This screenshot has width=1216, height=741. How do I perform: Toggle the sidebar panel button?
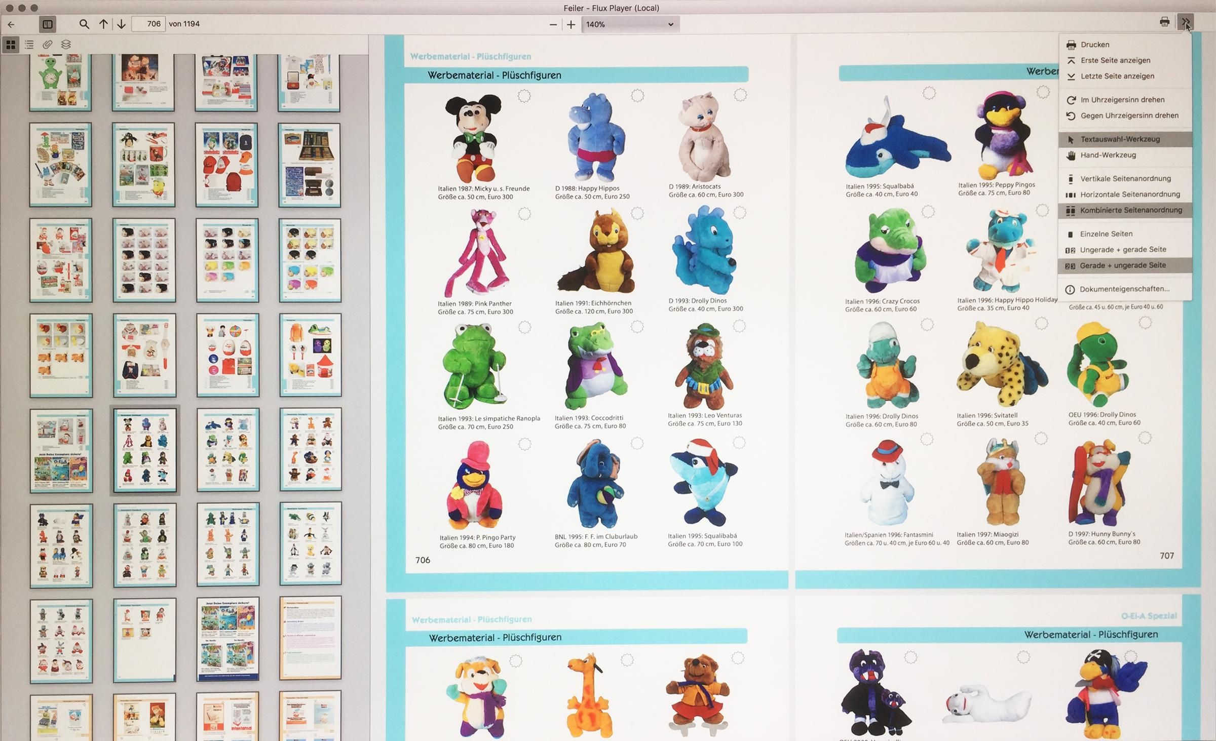tap(48, 24)
